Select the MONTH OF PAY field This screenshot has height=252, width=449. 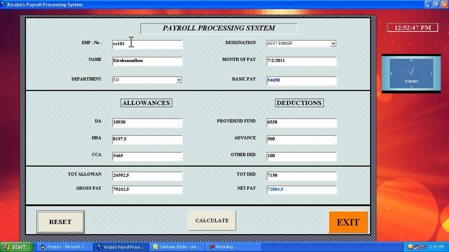pos(302,61)
